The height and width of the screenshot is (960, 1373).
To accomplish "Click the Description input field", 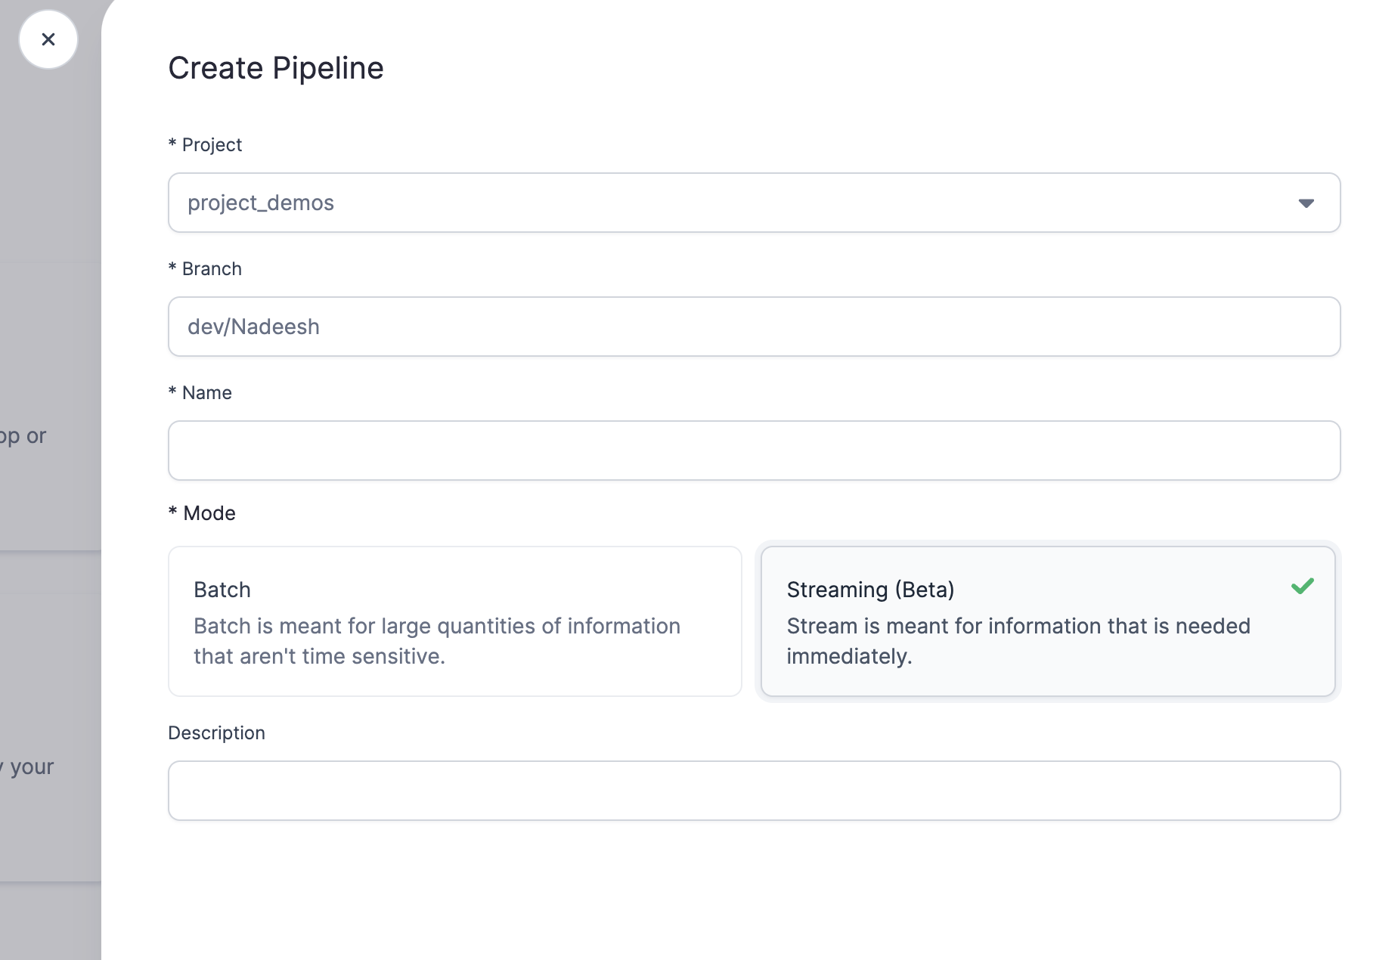I will coord(754,791).
